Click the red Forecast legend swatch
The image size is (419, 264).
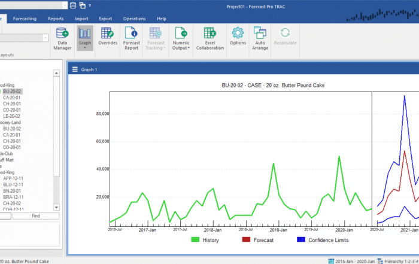(246, 239)
